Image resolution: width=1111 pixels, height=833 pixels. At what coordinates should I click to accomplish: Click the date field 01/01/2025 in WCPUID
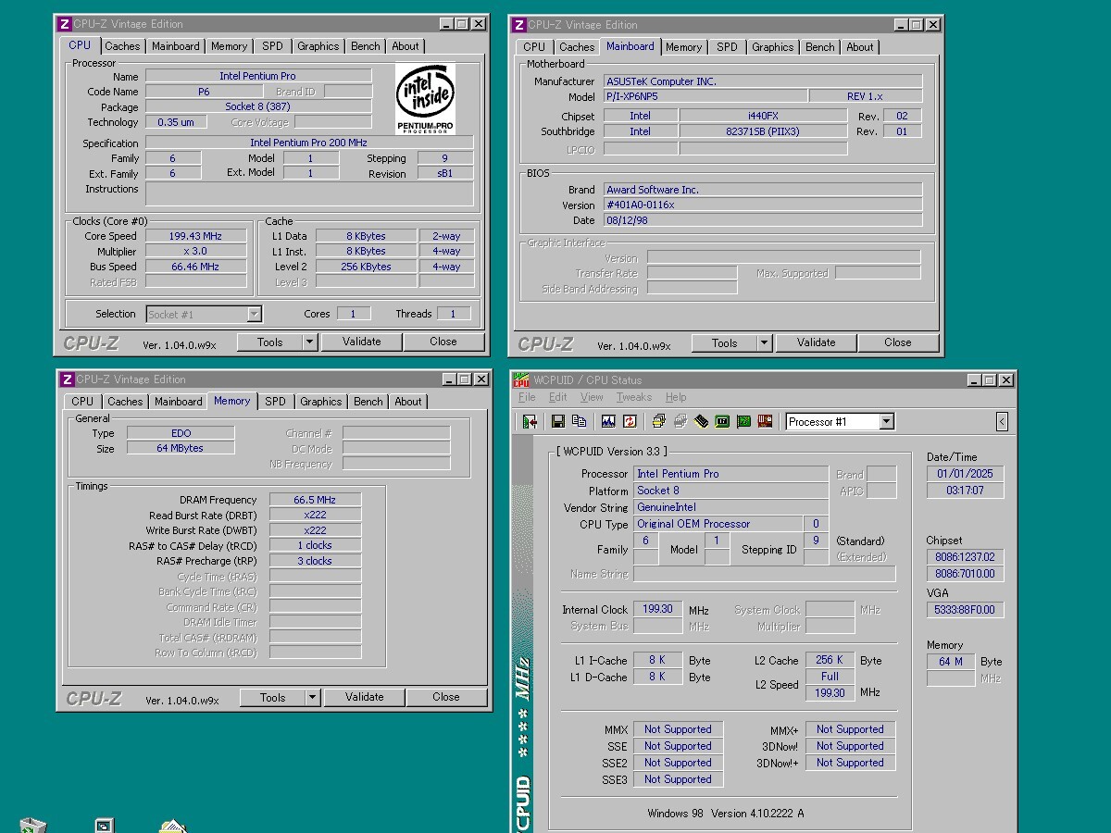pyautogui.click(x=965, y=474)
